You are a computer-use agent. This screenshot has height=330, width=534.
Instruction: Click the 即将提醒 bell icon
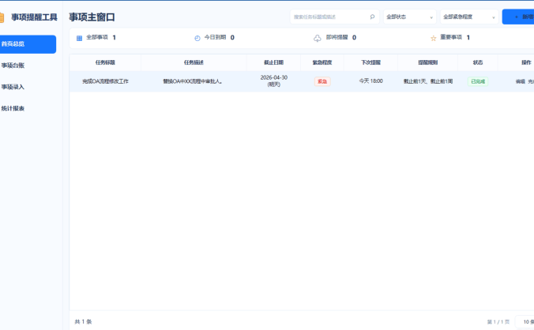point(318,38)
